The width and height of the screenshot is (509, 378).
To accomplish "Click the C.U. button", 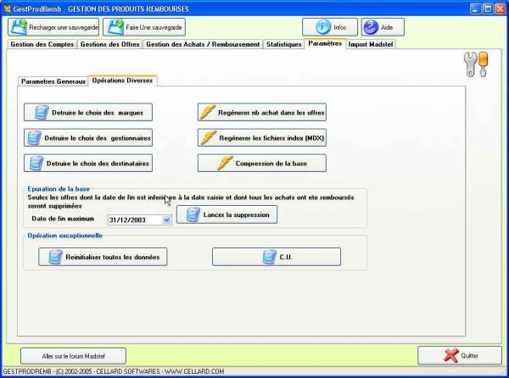I will click(276, 257).
